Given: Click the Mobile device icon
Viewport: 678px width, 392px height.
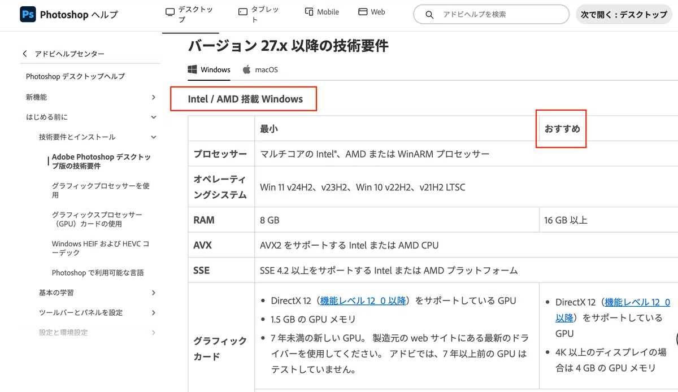Looking at the screenshot, I should pos(308,11).
